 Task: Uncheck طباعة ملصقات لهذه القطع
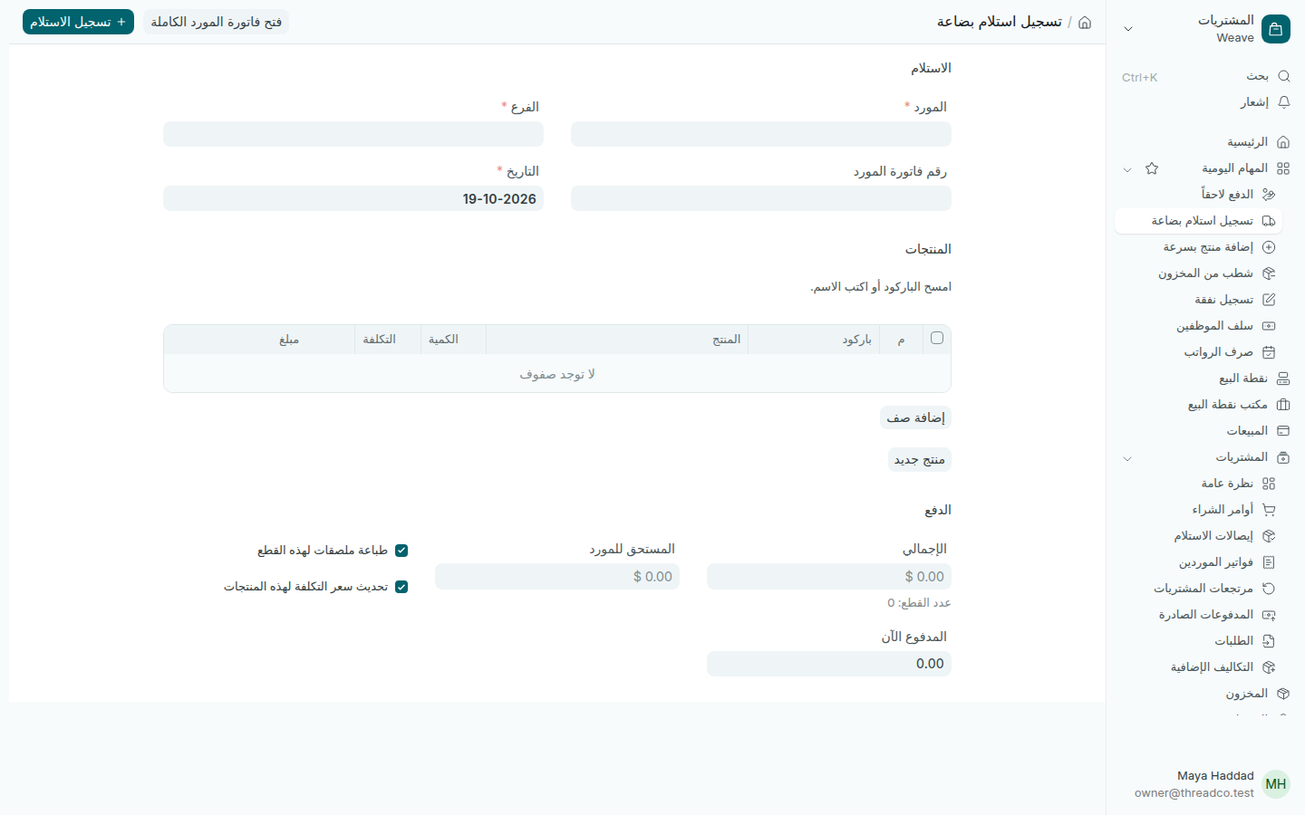pyautogui.click(x=401, y=551)
